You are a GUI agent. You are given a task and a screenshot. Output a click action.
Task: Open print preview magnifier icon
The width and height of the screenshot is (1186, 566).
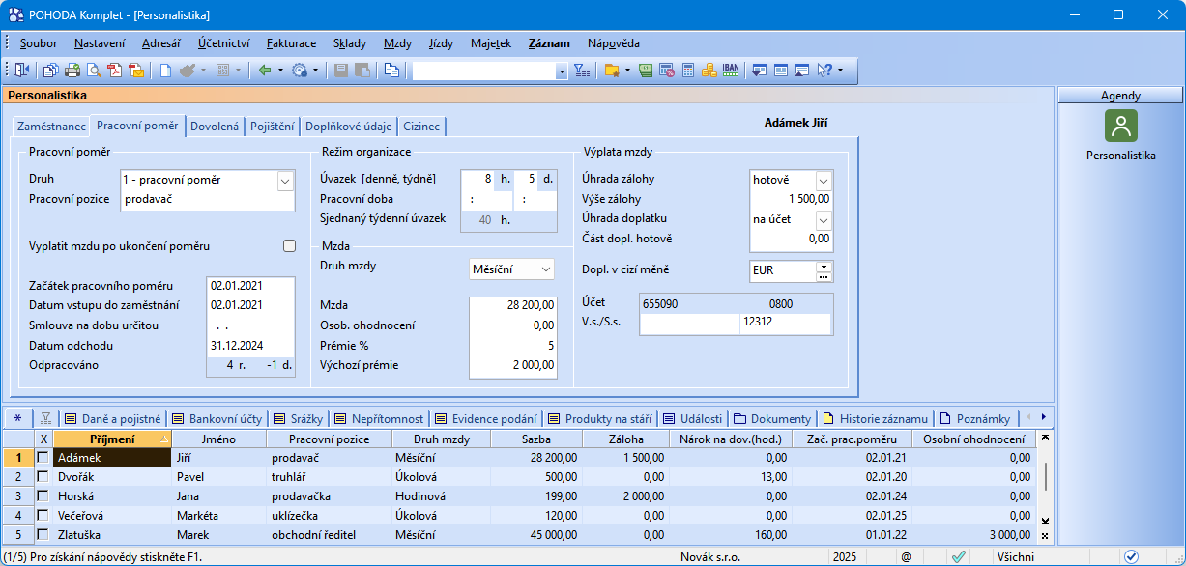pos(95,71)
